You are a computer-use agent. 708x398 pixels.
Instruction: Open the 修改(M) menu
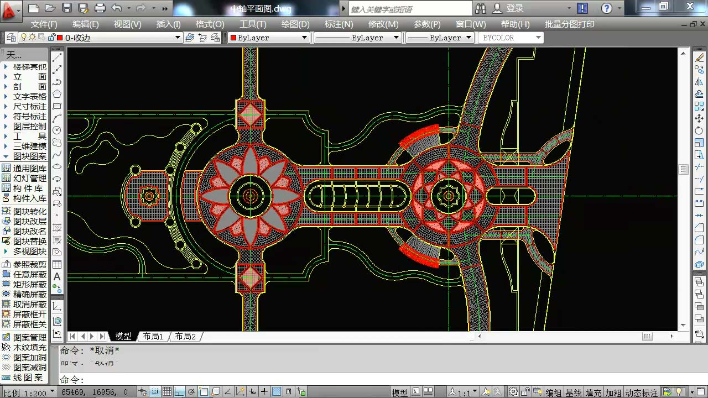click(x=383, y=24)
